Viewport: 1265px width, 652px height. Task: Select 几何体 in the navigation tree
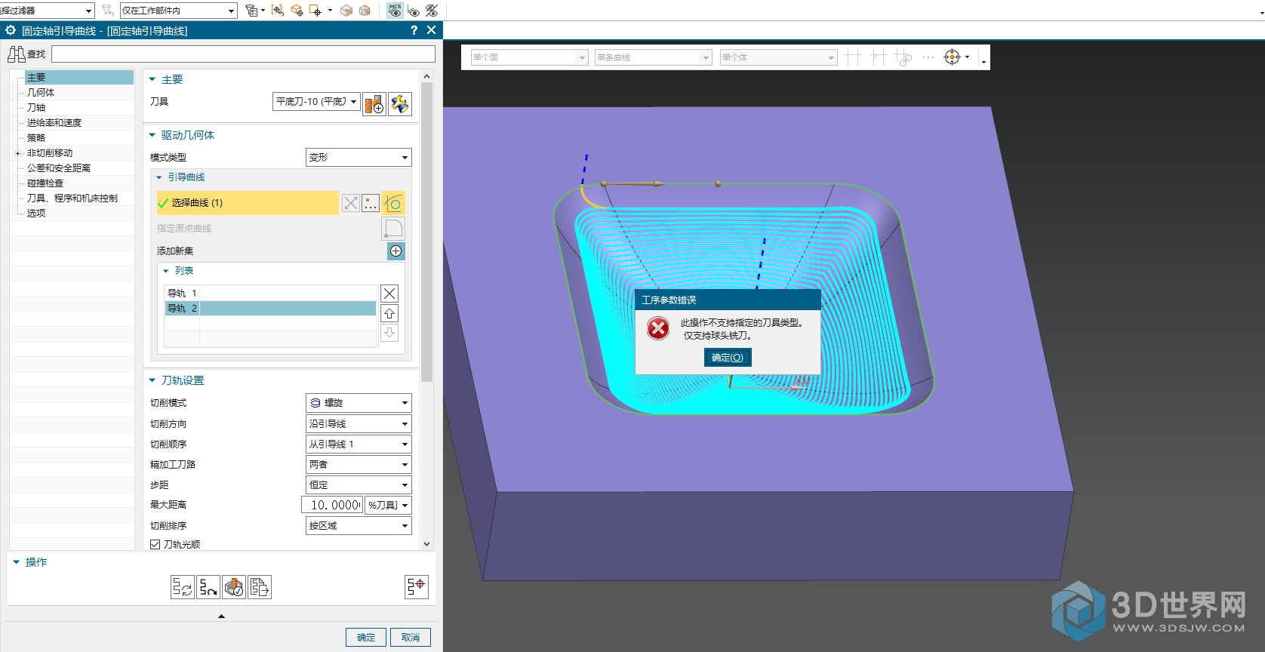click(x=41, y=93)
